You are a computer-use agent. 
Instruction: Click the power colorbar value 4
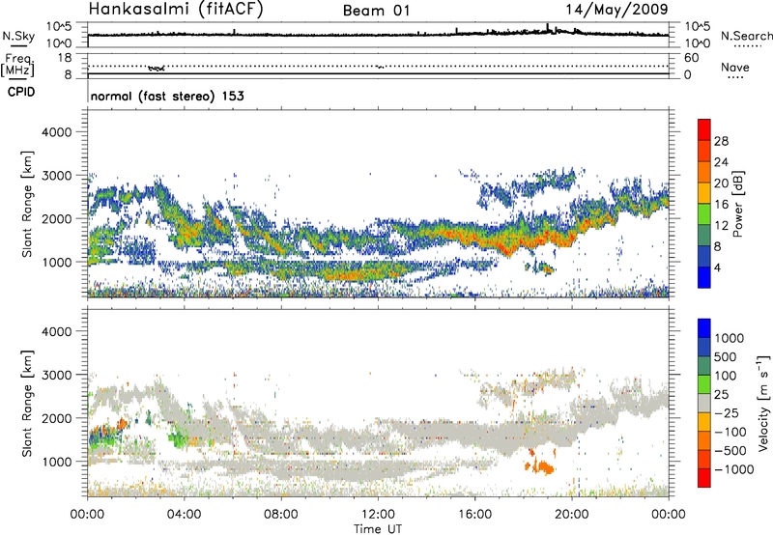click(x=717, y=268)
